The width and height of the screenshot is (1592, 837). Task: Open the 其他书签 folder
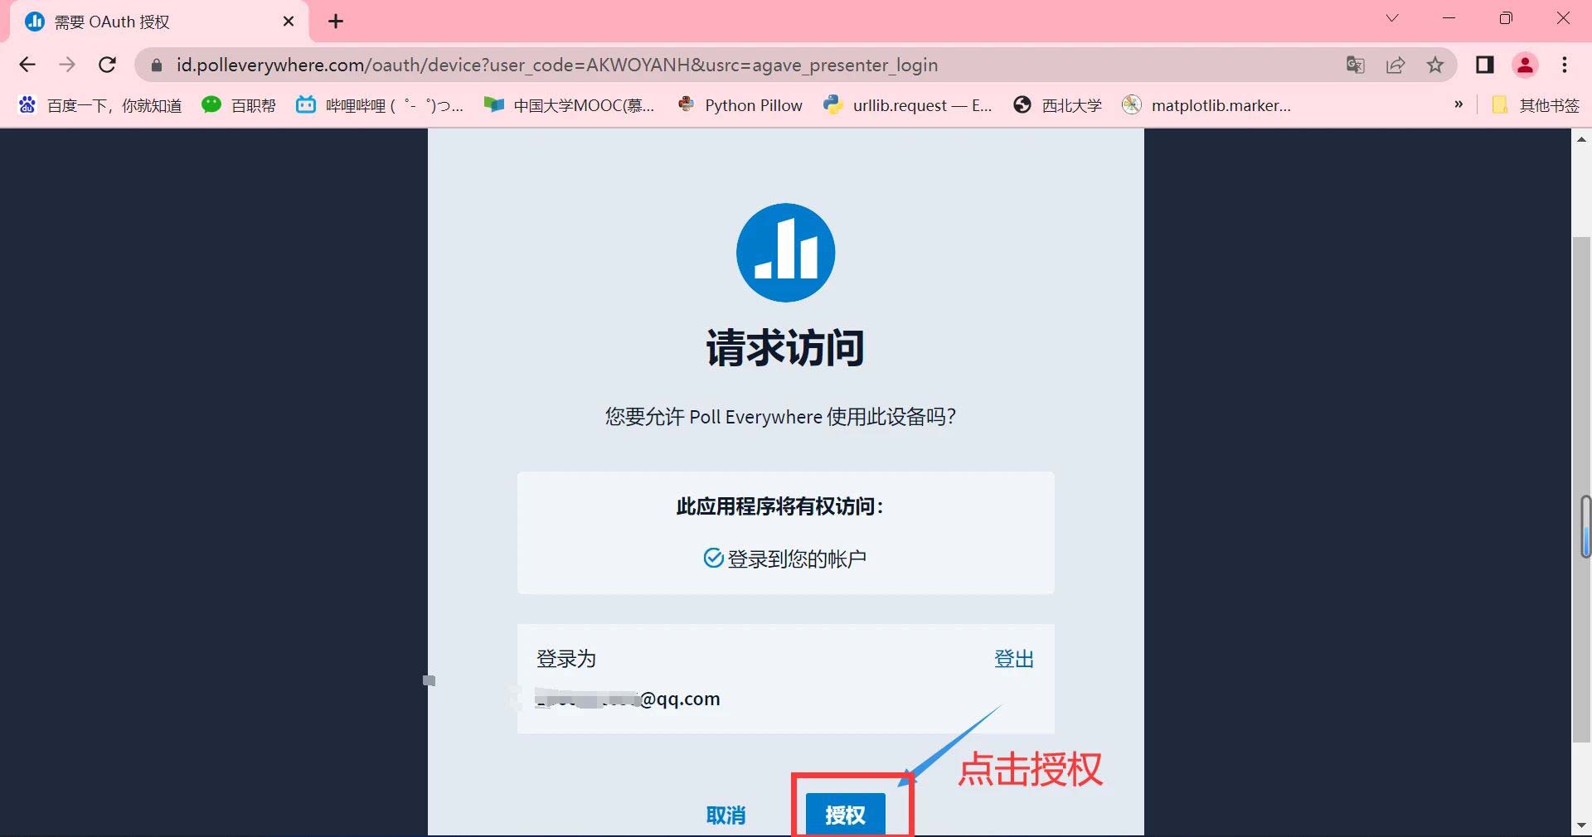pyautogui.click(x=1536, y=105)
